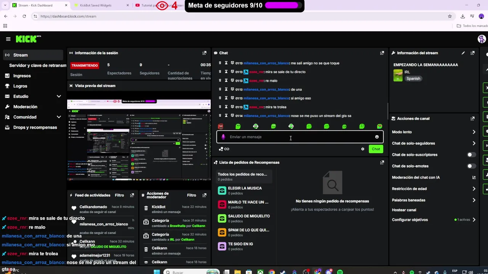This screenshot has width=488, height=274.
Task: Open the hamburger sidebar menu
Action: (8, 39)
